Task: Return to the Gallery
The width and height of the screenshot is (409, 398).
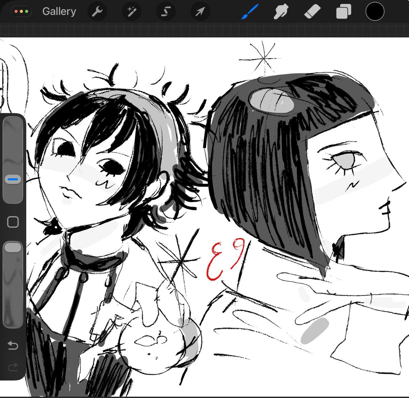Action: [x=59, y=12]
